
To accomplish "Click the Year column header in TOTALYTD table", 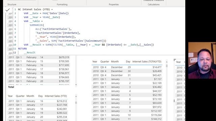I will (94, 62).
